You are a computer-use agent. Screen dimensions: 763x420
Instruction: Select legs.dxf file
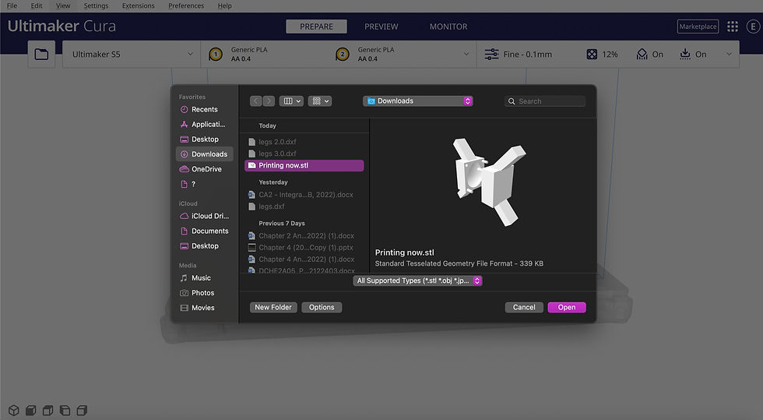point(304,206)
